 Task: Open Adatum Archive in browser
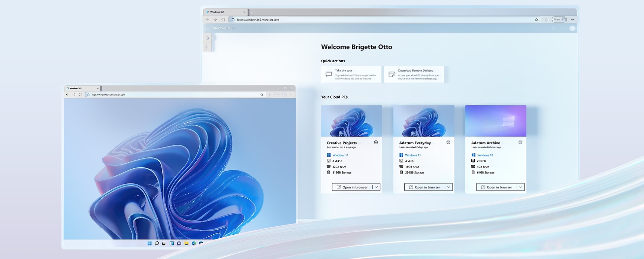coord(496,187)
